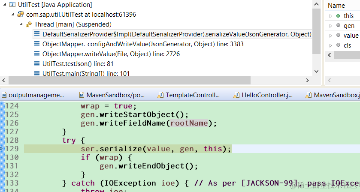Click line number 129 in the gutter
This screenshot has width=360, height=192.
tap(12, 149)
